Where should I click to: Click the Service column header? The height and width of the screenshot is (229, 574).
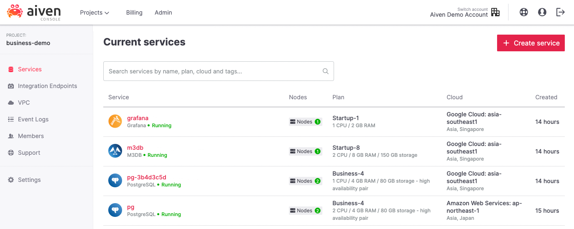point(118,97)
